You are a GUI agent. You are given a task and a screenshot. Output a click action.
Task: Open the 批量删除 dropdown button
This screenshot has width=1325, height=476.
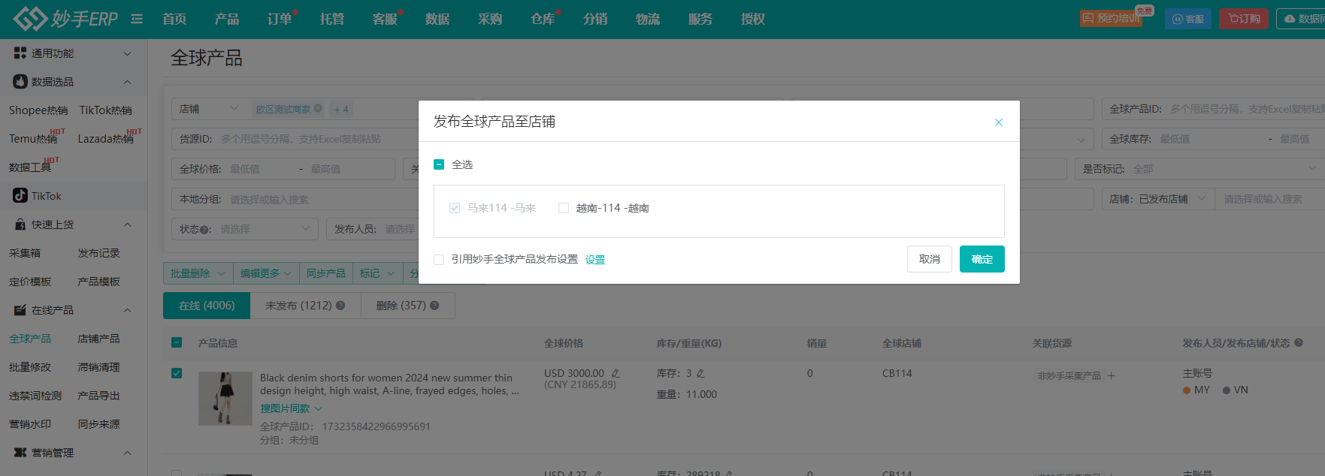click(x=198, y=273)
